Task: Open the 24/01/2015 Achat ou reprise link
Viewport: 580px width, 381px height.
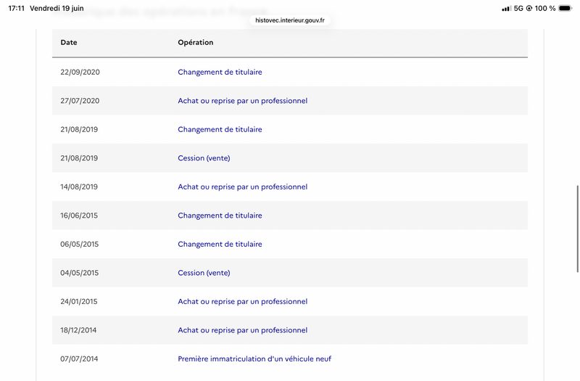Action: click(243, 302)
